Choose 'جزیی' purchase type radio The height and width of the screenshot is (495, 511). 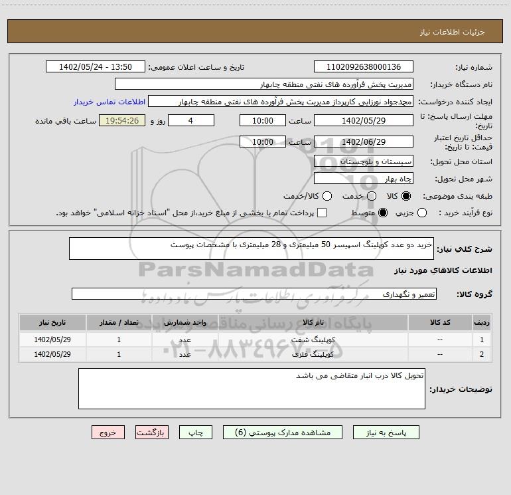pos(423,213)
